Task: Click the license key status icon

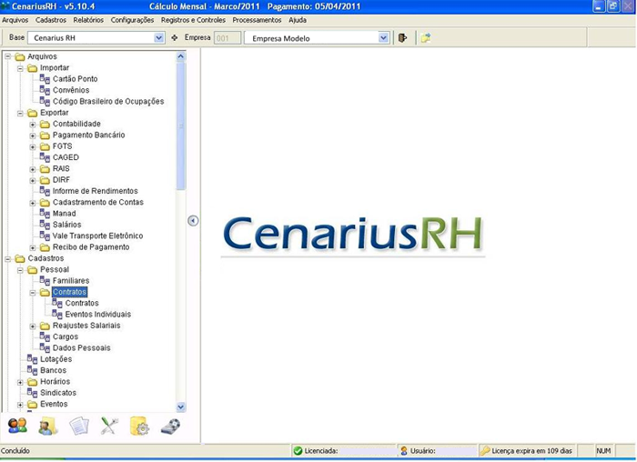Action: tap(485, 451)
